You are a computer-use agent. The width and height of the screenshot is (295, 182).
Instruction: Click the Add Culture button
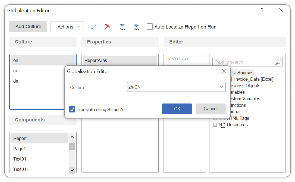[28, 27]
